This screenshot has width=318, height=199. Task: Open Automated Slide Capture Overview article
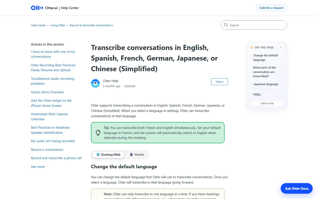coord(49,116)
